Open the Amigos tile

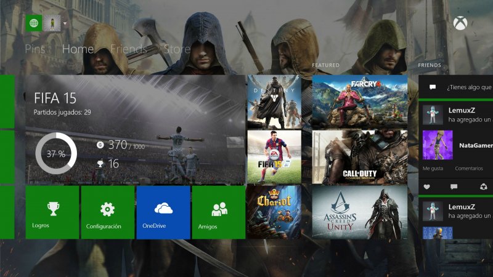pyautogui.click(x=219, y=212)
